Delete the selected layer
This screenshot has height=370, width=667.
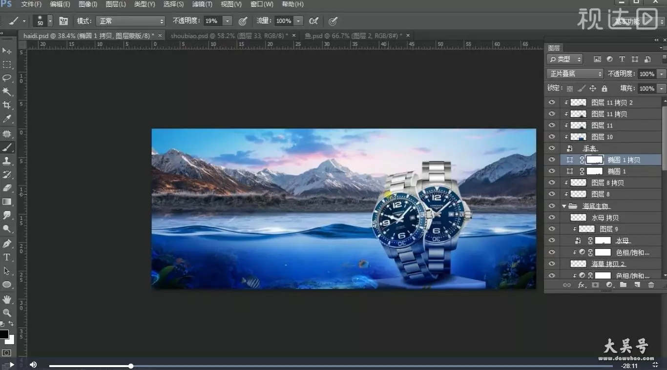pos(651,285)
